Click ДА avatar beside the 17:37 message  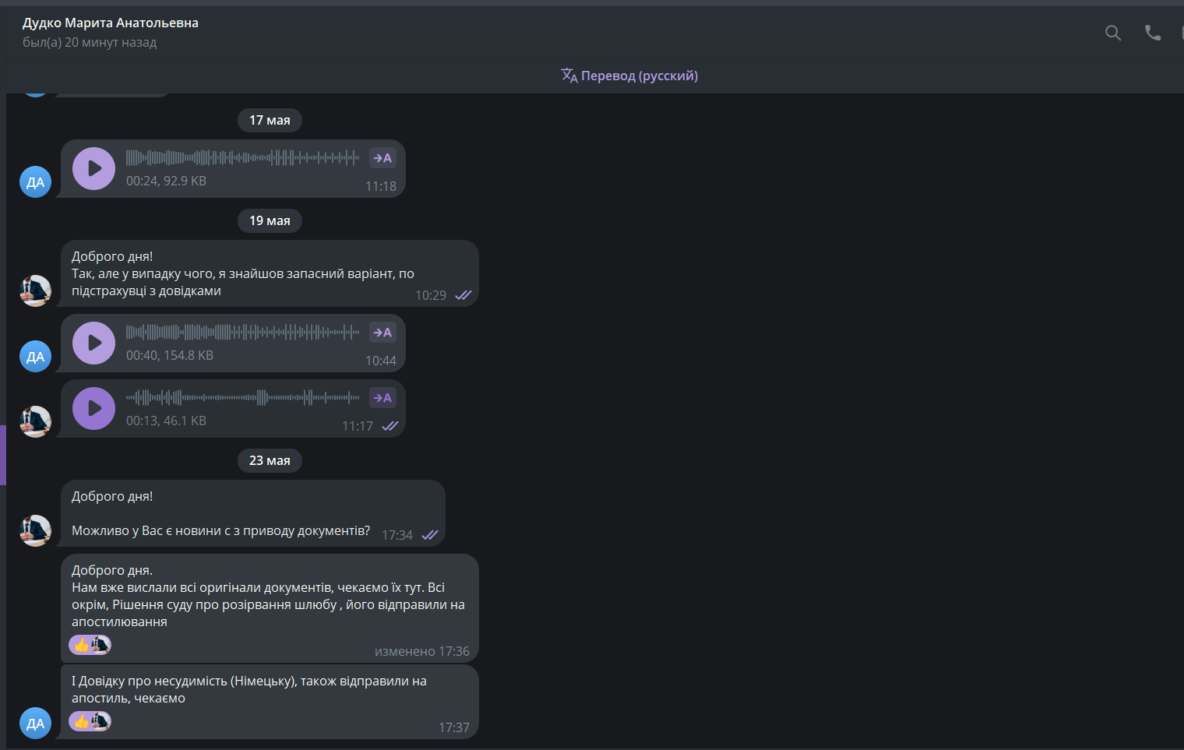tap(35, 724)
